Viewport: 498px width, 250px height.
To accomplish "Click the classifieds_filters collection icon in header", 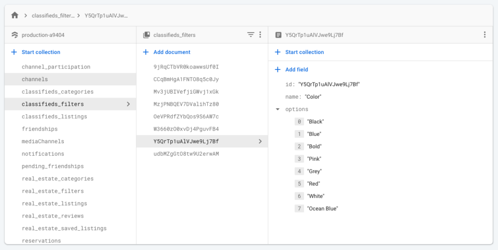I will (x=146, y=35).
